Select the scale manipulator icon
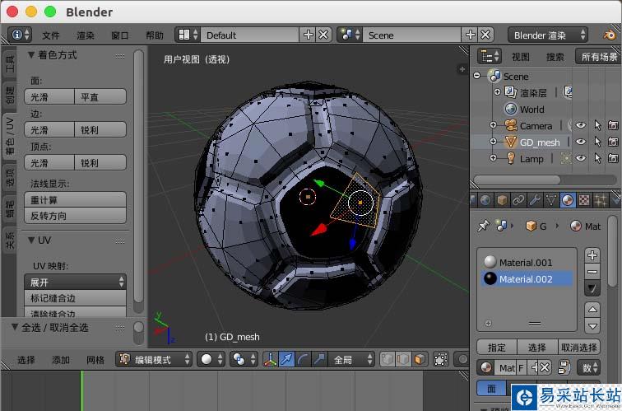 point(319,360)
